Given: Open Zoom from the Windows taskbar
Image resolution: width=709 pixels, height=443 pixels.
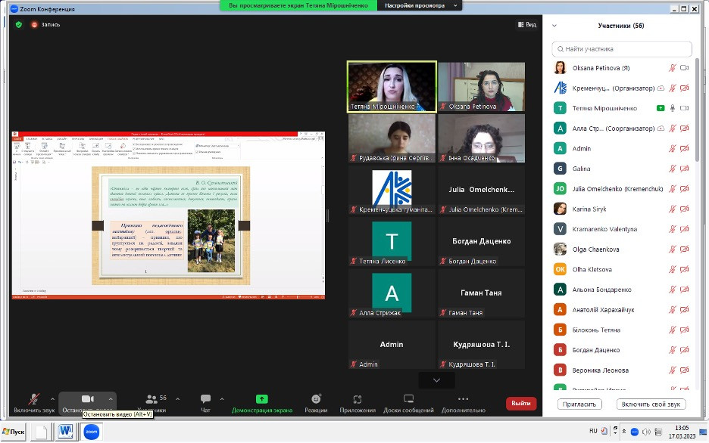Looking at the screenshot, I should coord(92,432).
